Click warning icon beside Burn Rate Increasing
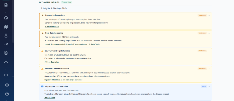 tap(42, 33)
